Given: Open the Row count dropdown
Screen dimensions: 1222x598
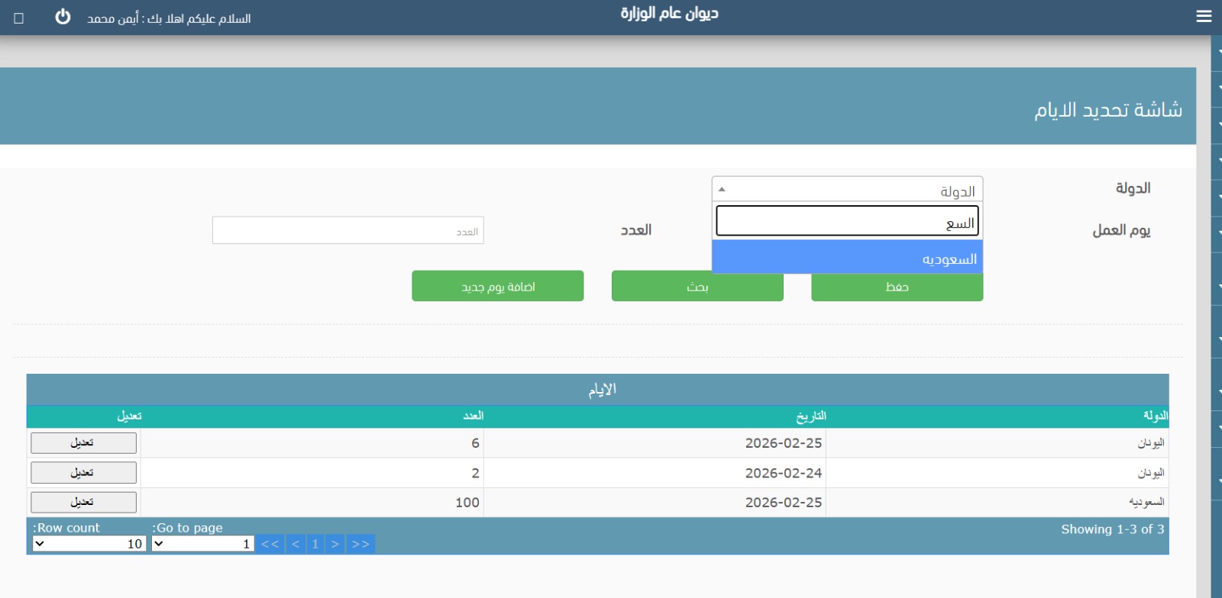Looking at the screenshot, I should click(x=89, y=544).
